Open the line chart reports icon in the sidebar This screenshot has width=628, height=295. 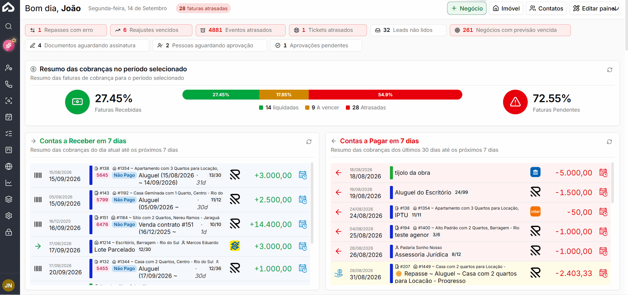[x=9, y=183]
